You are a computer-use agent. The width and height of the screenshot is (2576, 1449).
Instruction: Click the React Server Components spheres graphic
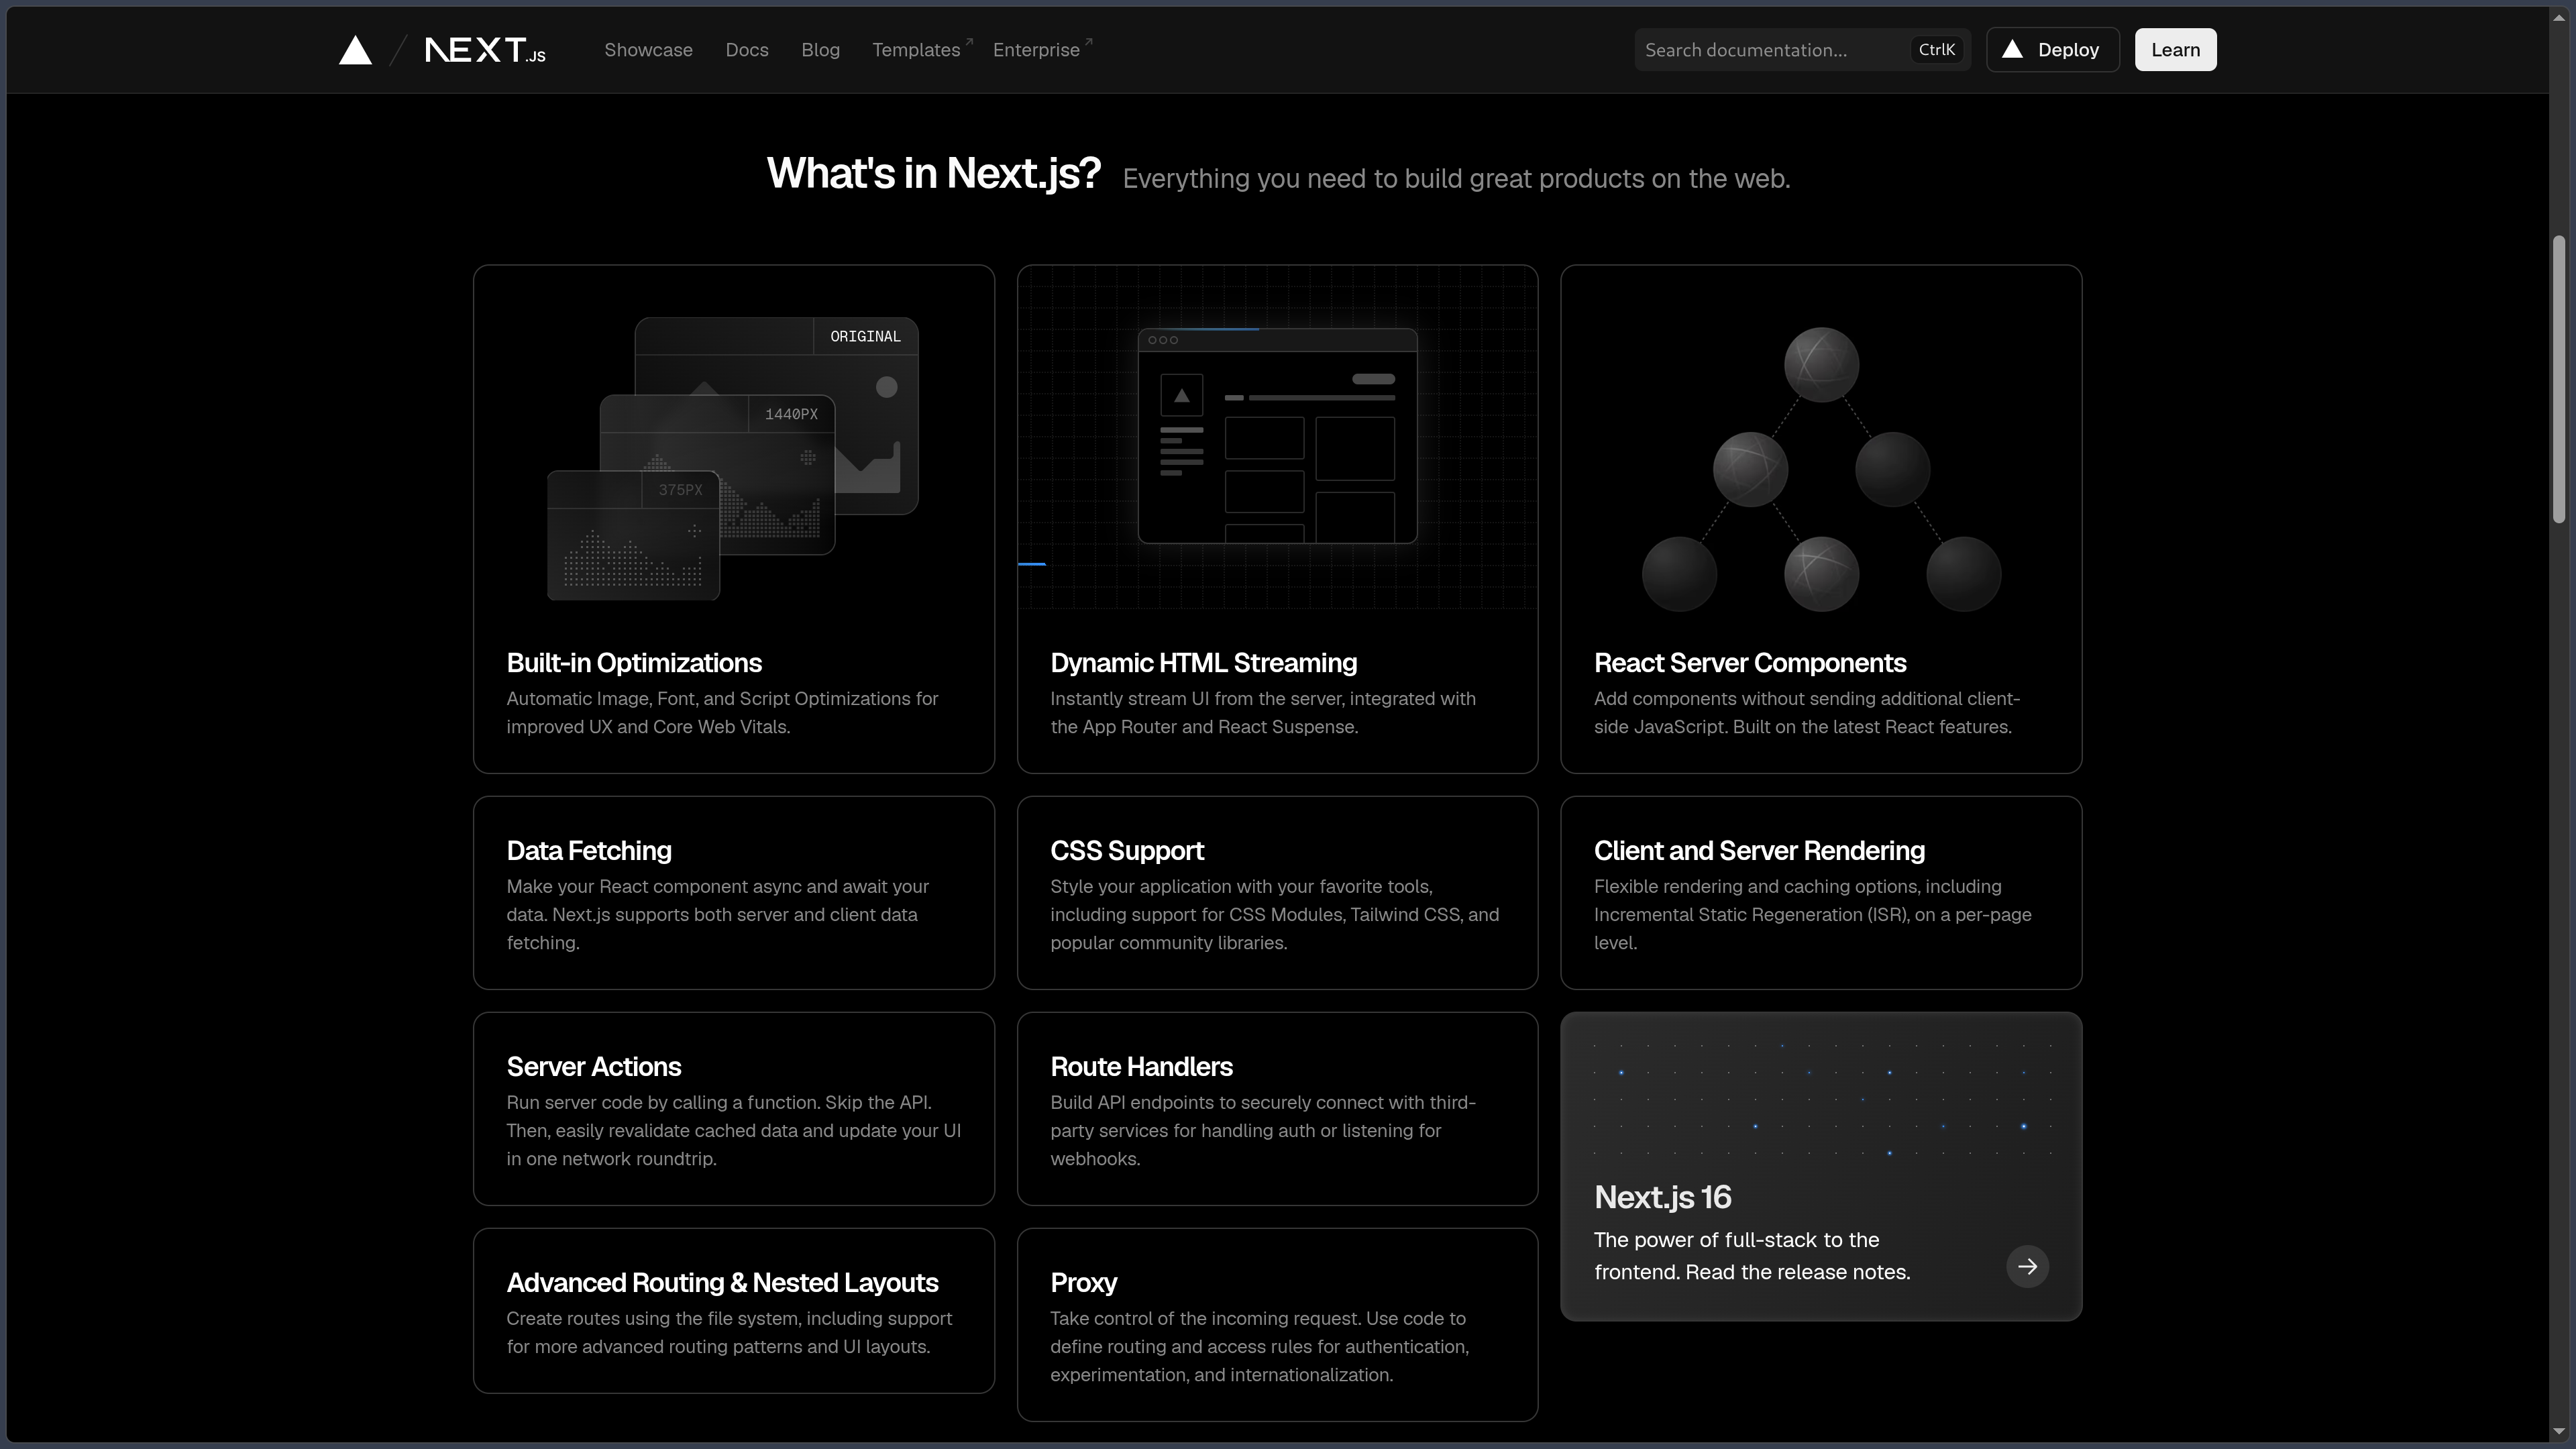1821,469
